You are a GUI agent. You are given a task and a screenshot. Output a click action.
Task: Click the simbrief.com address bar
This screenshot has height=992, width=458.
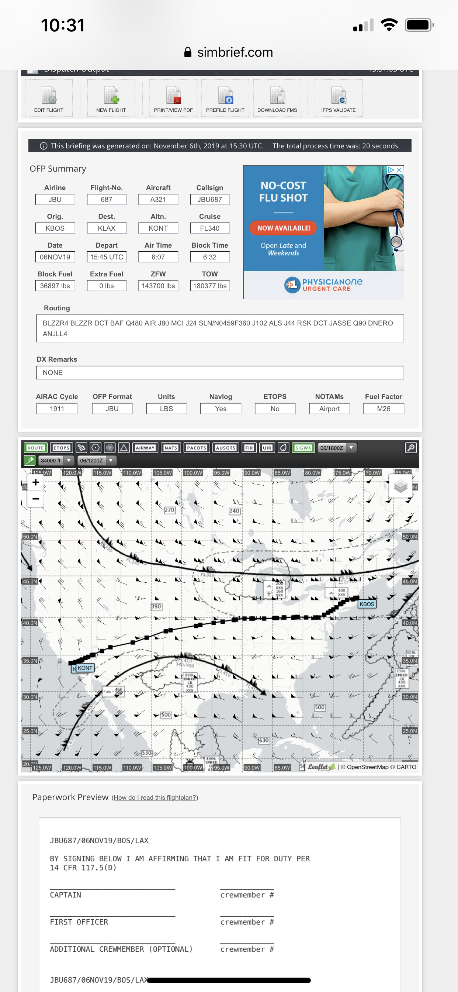229,52
